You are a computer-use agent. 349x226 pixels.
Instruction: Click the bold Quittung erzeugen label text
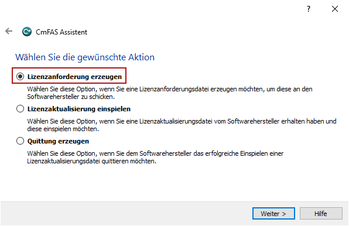(58, 141)
